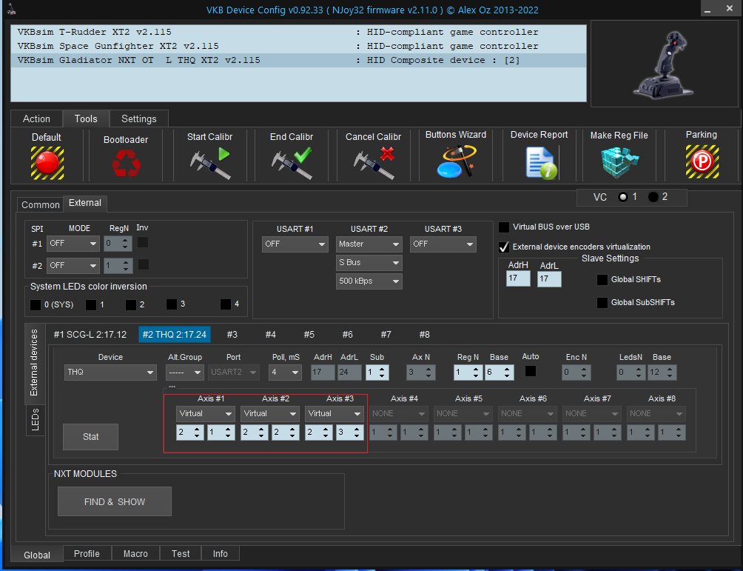Change the 500 kBps baud rate dropdown
Screen dimensions: 743x571
point(369,281)
